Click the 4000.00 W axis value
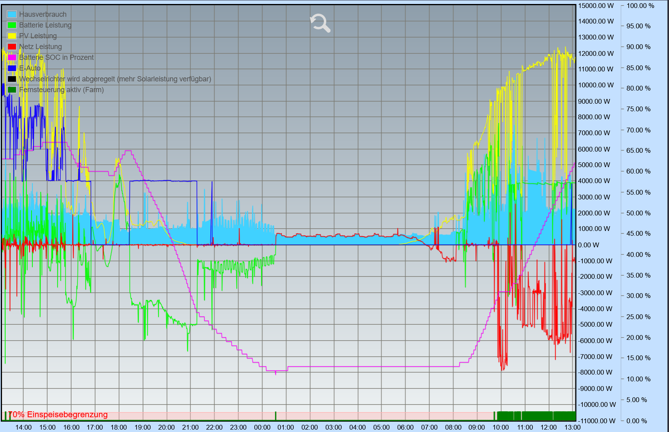 (x=594, y=181)
